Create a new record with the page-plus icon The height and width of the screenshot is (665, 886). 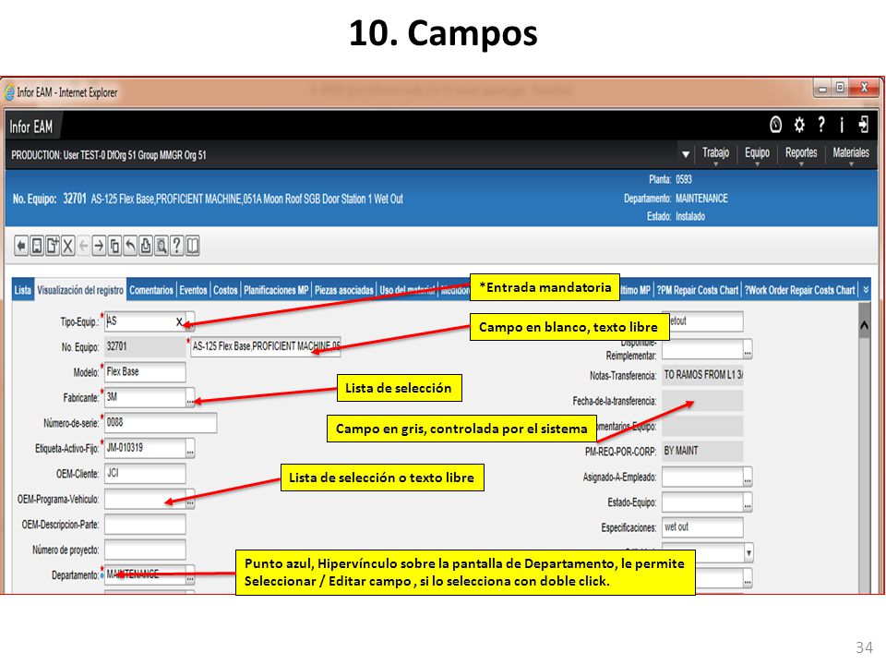point(53,246)
